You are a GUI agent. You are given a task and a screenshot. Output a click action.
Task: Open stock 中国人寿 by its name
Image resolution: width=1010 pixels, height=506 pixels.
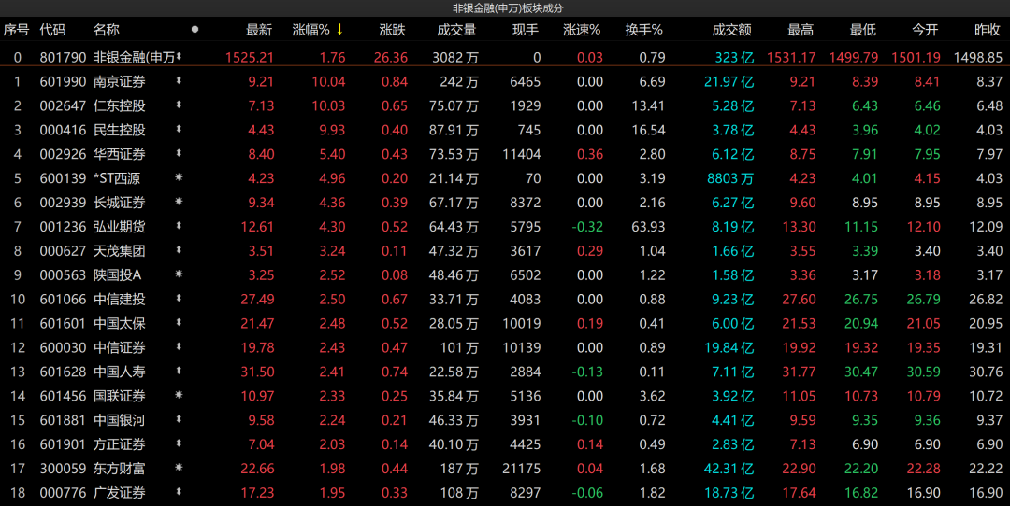pos(120,372)
